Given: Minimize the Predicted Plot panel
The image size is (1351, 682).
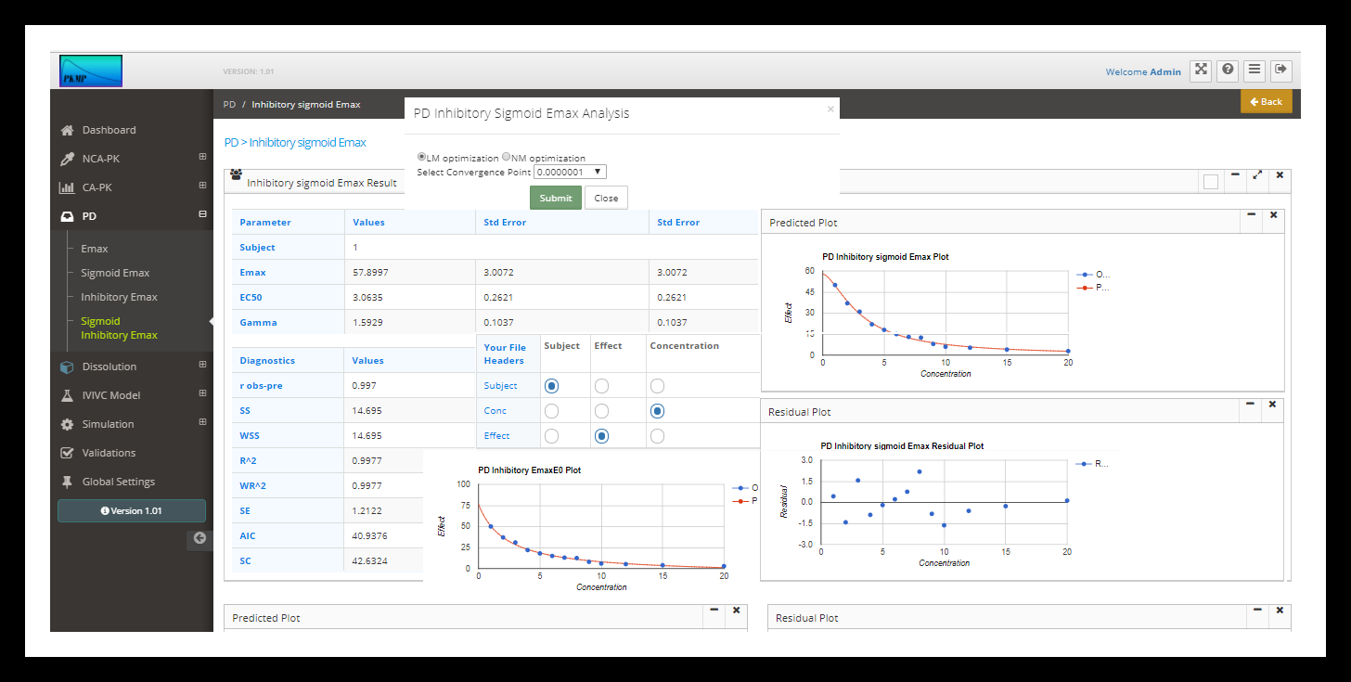Looking at the screenshot, I should click(1251, 215).
